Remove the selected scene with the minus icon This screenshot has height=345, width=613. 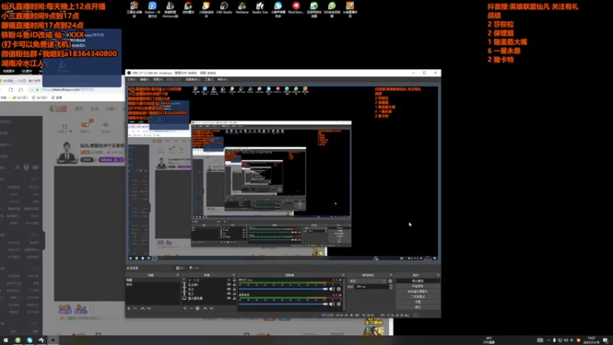click(x=136, y=308)
